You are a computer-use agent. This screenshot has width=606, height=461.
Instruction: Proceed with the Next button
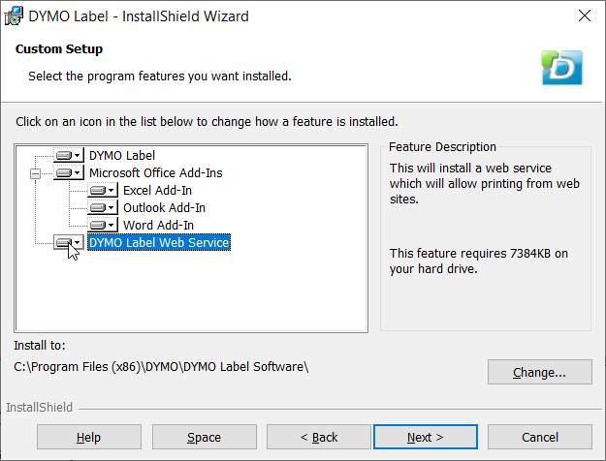(426, 437)
